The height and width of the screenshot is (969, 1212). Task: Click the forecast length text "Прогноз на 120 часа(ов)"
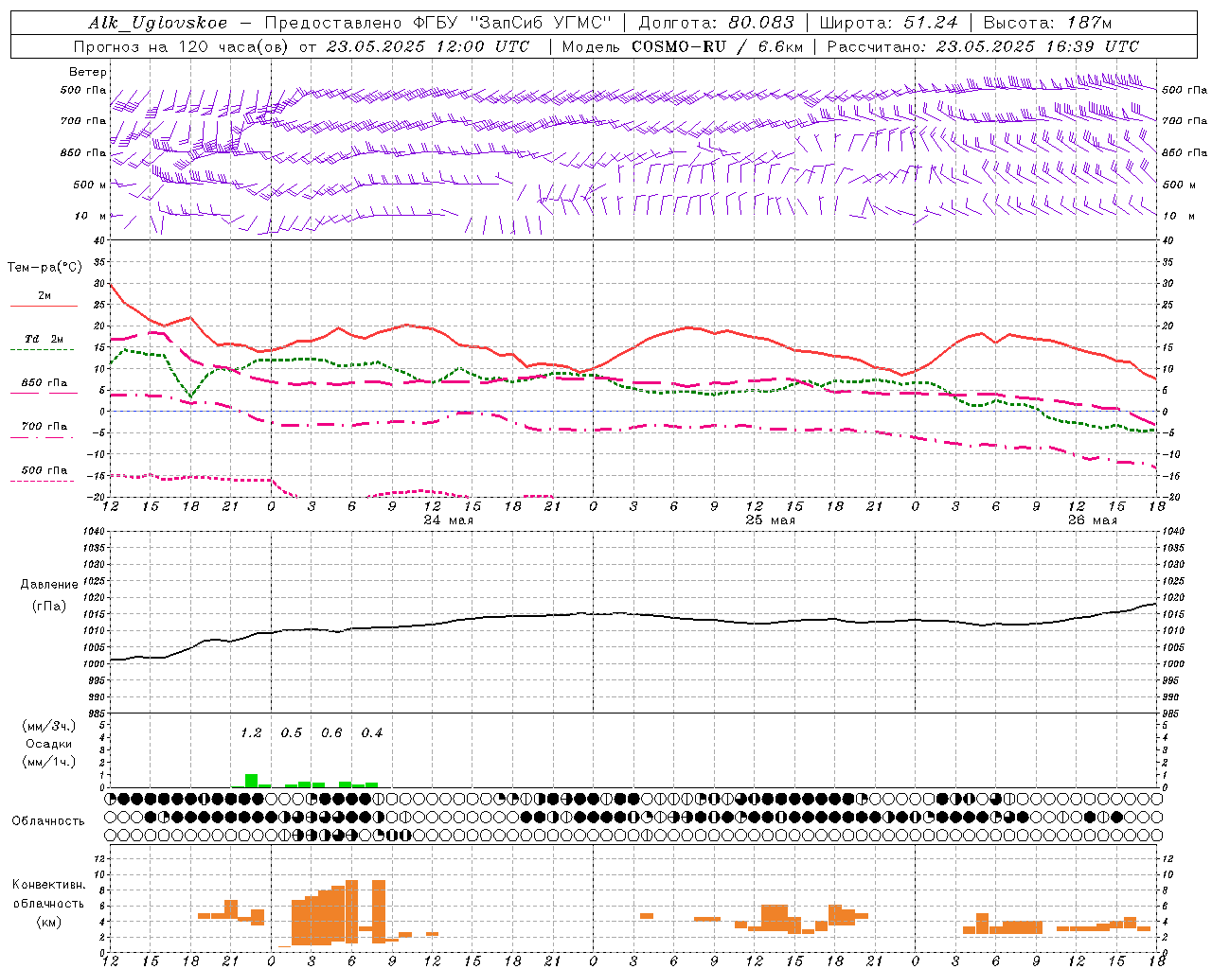pos(182,46)
